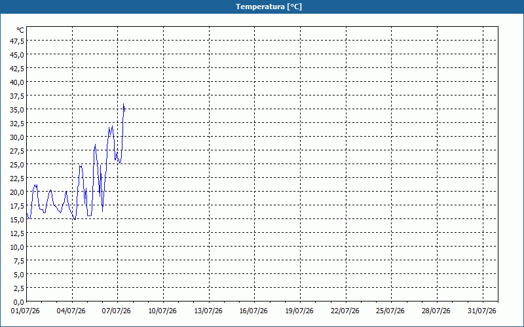Select the 35,0 y-axis label
524x327 pixels.
pyautogui.click(x=18, y=110)
